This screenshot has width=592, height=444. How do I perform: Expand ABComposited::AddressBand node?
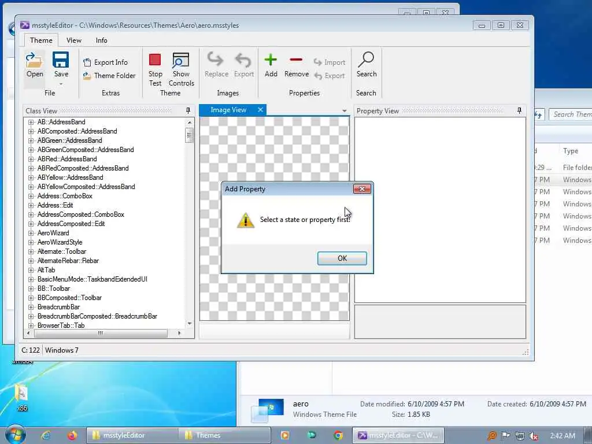point(31,131)
